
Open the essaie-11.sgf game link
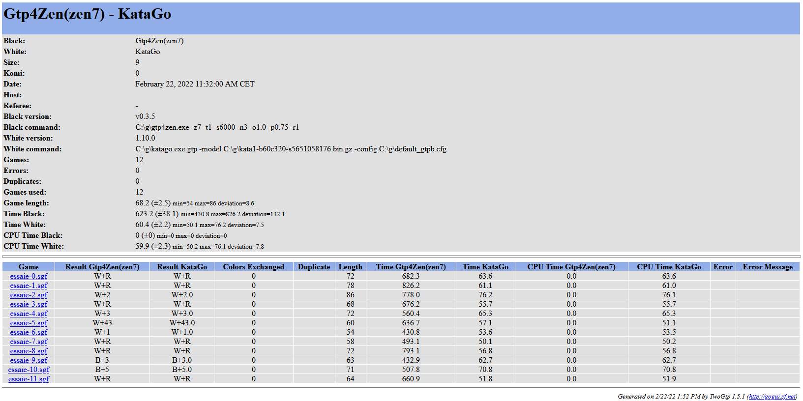point(29,379)
